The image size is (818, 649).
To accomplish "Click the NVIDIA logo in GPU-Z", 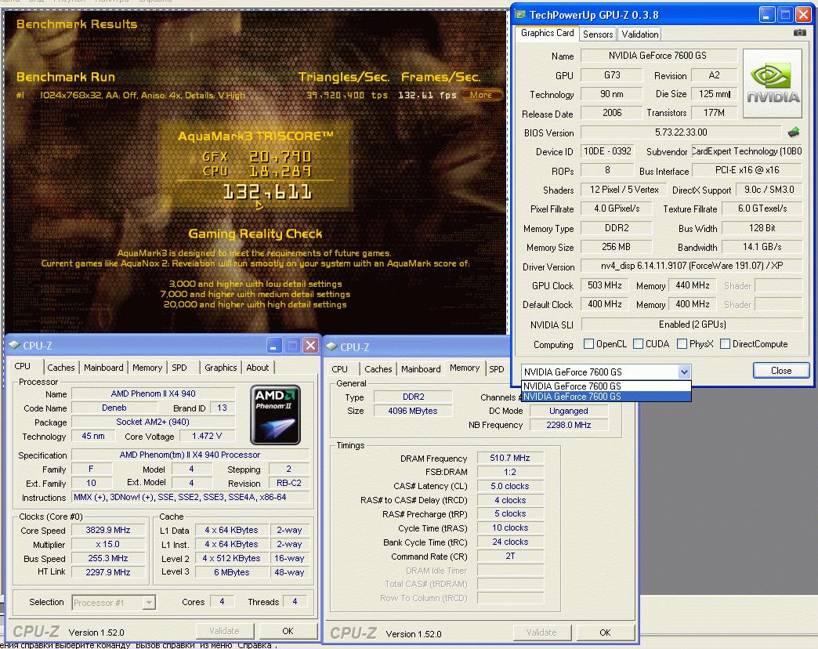I will click(772, 83).
